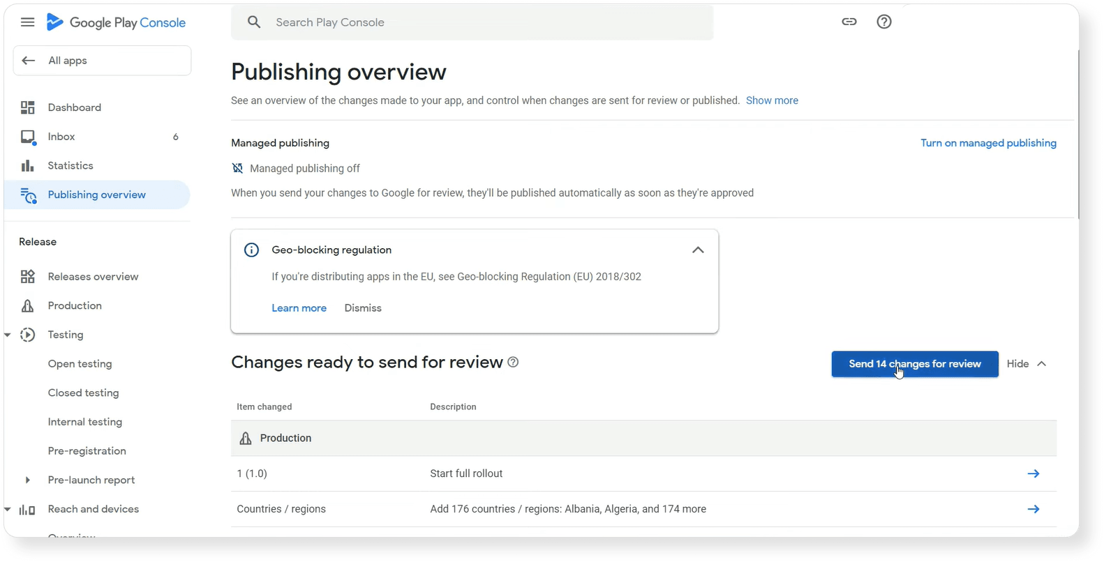Click the Item changed column header
Screen dimensions: 1104x562
pos(264,407)
